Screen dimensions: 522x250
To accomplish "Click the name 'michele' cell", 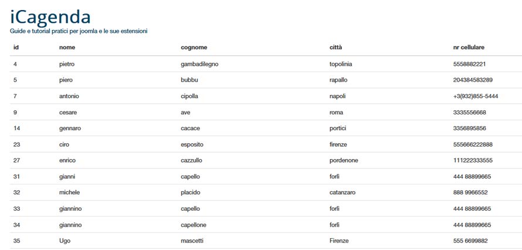I will click(69, 192).
